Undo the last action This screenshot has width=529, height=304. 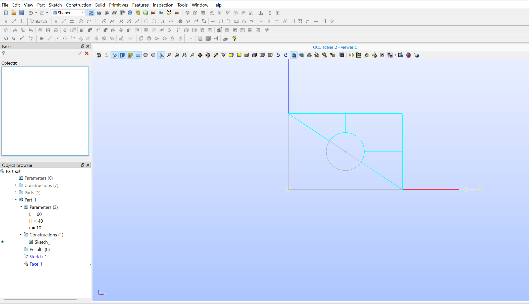click(31, 13)
